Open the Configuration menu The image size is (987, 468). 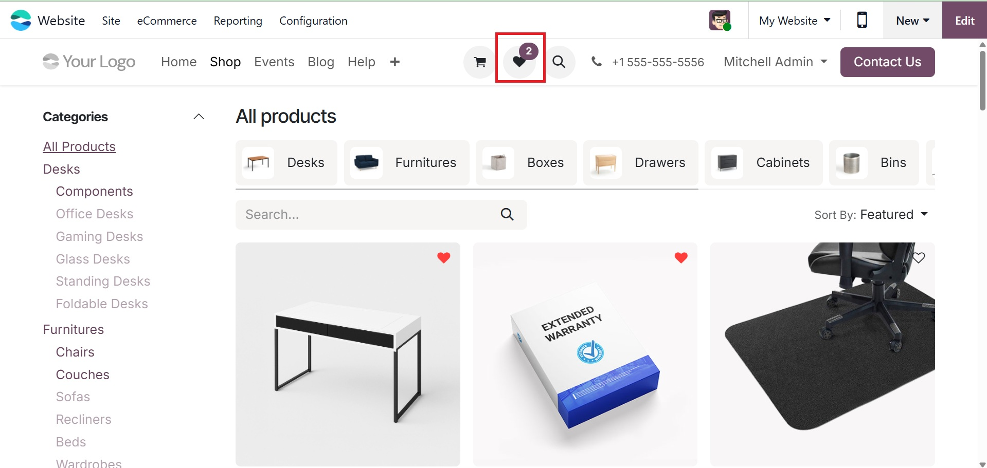[313, 21]
